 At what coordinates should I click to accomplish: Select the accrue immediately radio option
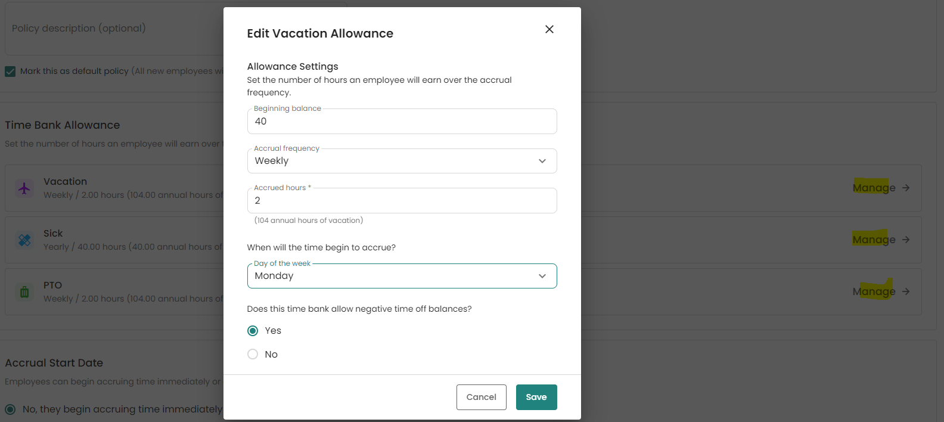[10, 409]
